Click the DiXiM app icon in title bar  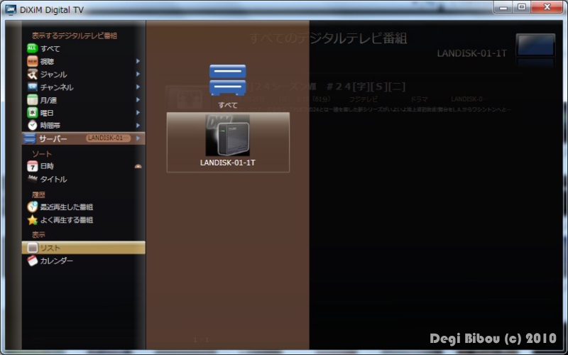11,9
